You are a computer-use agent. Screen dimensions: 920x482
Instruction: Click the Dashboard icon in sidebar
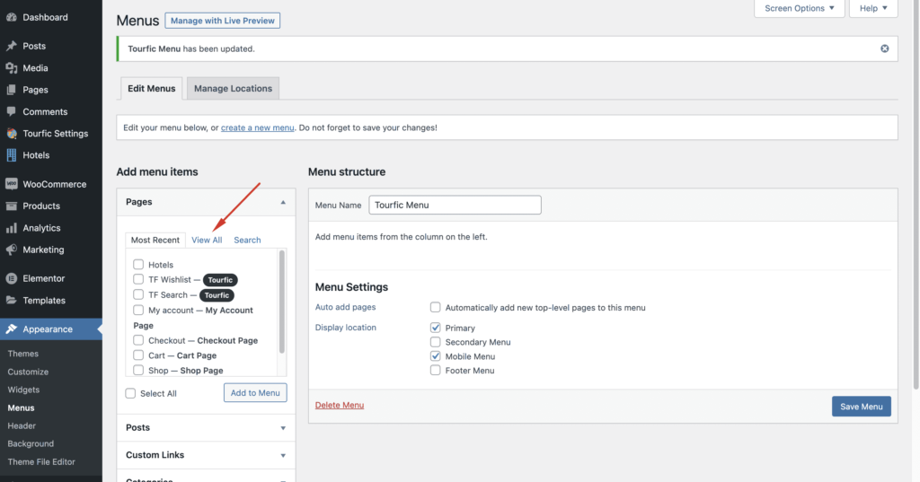(11, 17)
